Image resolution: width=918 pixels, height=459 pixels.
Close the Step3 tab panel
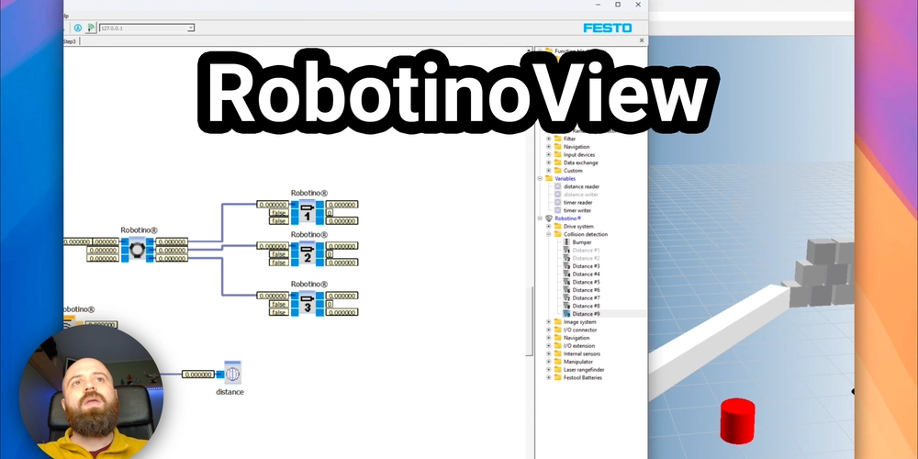point(642,40)
